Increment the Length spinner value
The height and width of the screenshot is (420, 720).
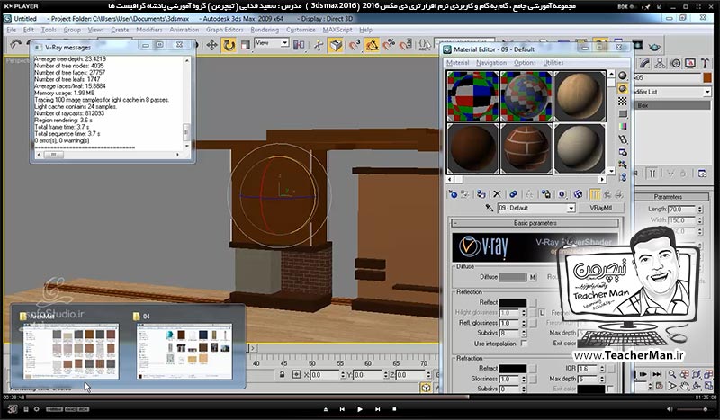click(x=700, y=207)
